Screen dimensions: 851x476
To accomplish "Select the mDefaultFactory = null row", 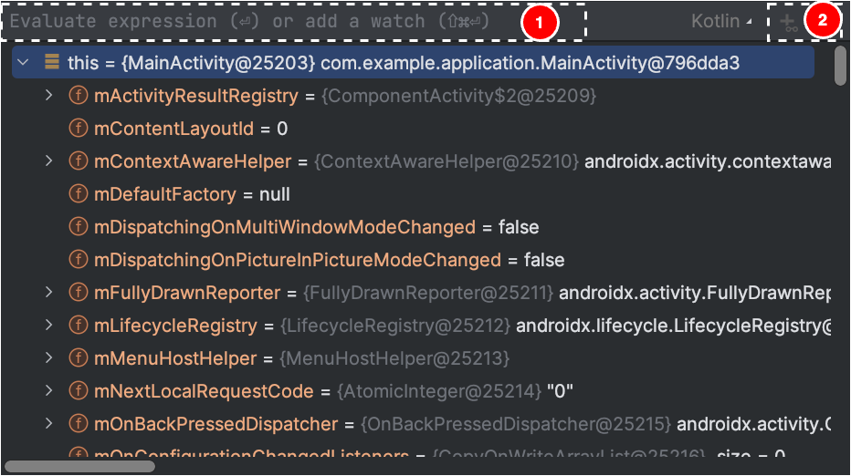I will 192,194.
